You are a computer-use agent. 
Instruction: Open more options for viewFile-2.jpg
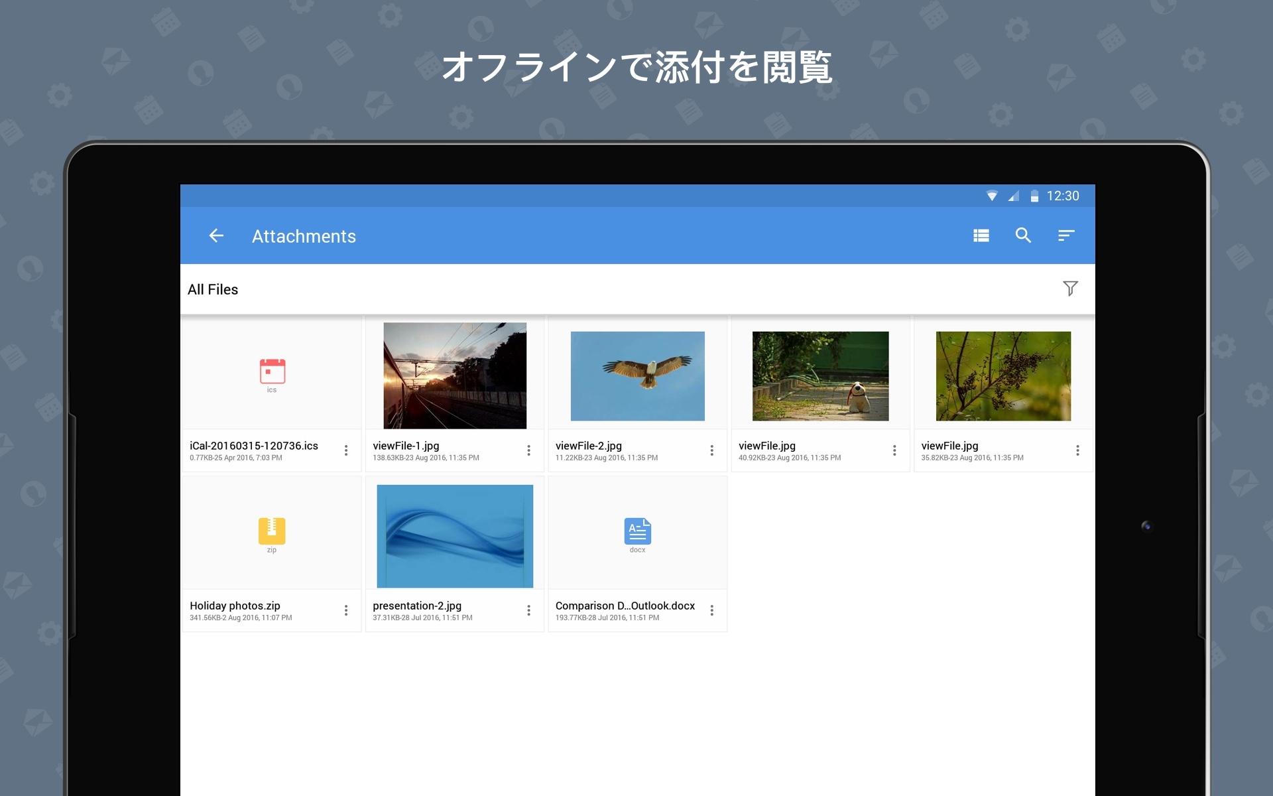pos(711,450)
